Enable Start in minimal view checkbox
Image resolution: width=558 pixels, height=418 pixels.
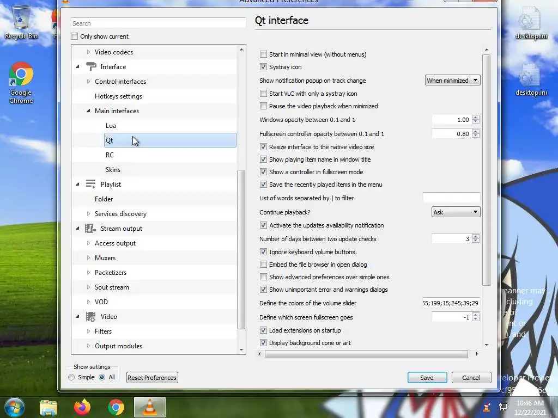point(263,54)
